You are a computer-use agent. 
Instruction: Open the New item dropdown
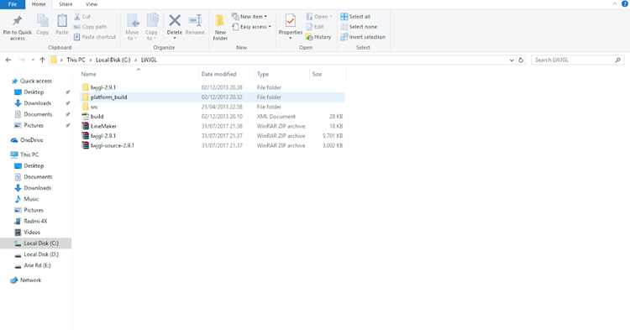[x=249, y=17]
